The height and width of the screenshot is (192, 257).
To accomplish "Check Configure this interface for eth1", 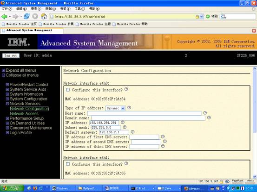I will point(68,164).
